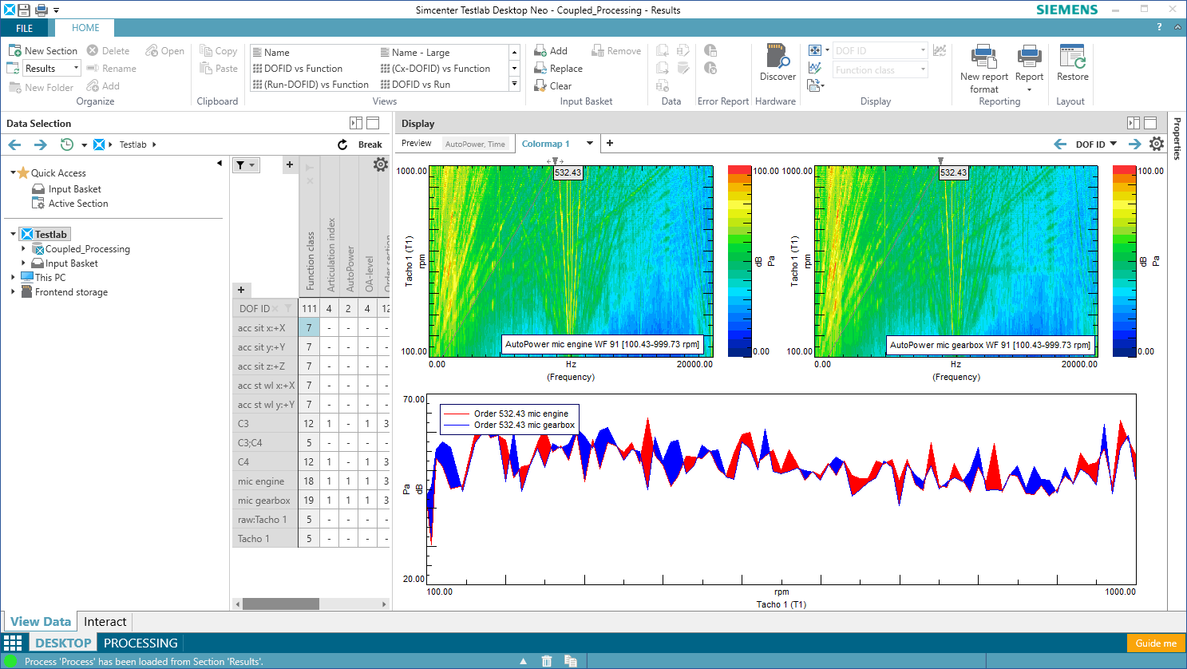This screenshot has width=1187, height=669.
Task: Collapse the Display panel sideways
Action: (x=1134, y=123)
